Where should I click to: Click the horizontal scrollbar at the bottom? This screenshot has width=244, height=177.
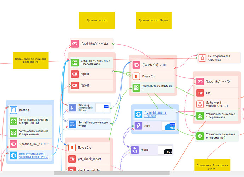[112, 173]
